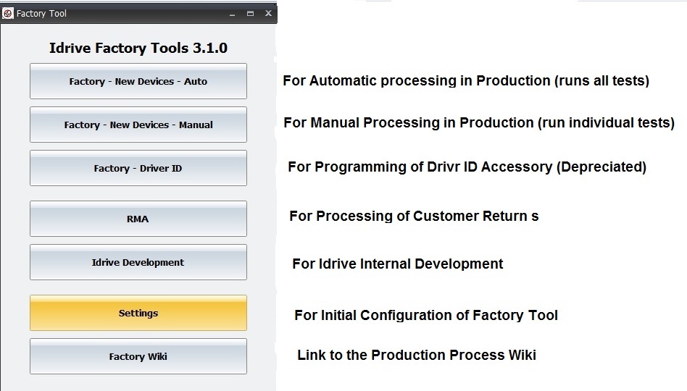Image resolution: width=687 pixels, height=391 pixels.
Task: Open the Factory Wiki link button
Action: click(138, 356)
